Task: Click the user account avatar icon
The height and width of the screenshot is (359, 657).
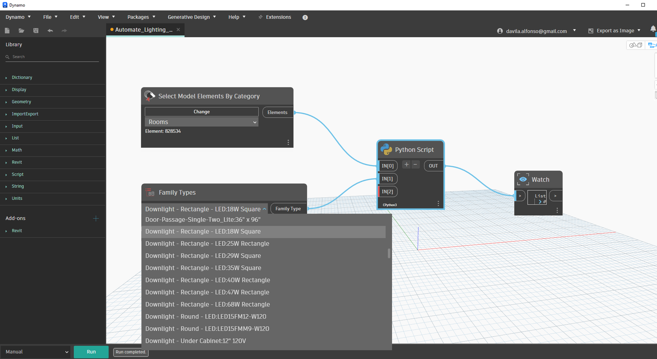Action: (x=500, y=31)
